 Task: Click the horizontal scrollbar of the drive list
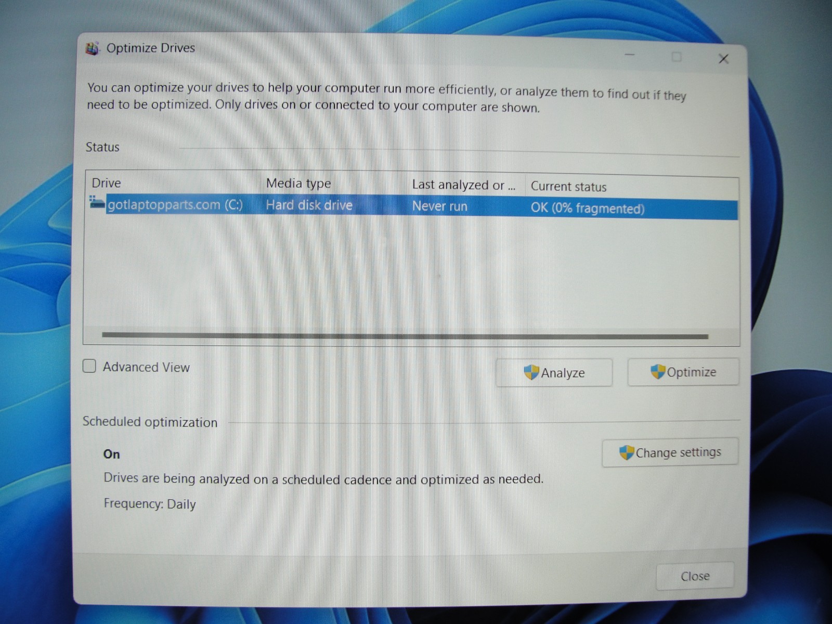(405, 336)
